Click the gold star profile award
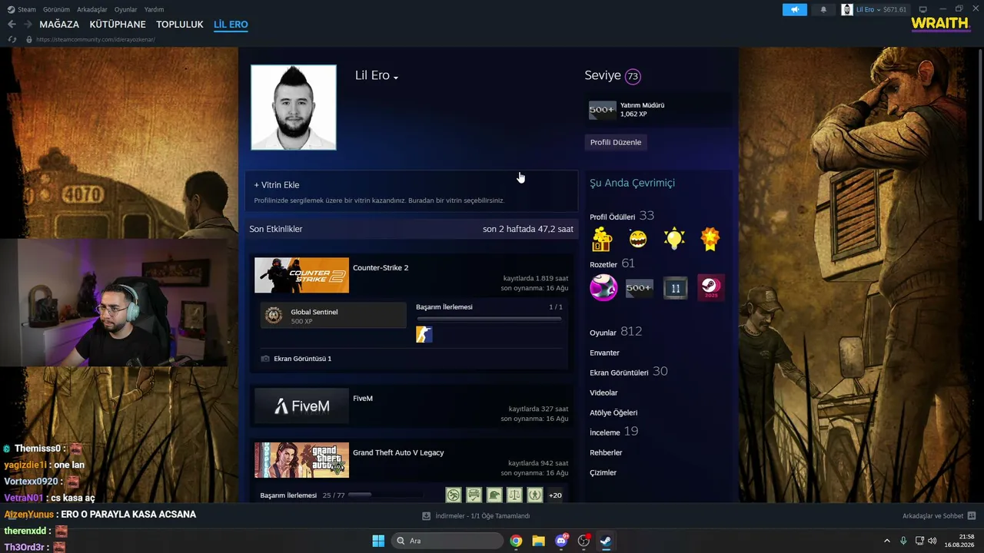 (x=710, y=240)
